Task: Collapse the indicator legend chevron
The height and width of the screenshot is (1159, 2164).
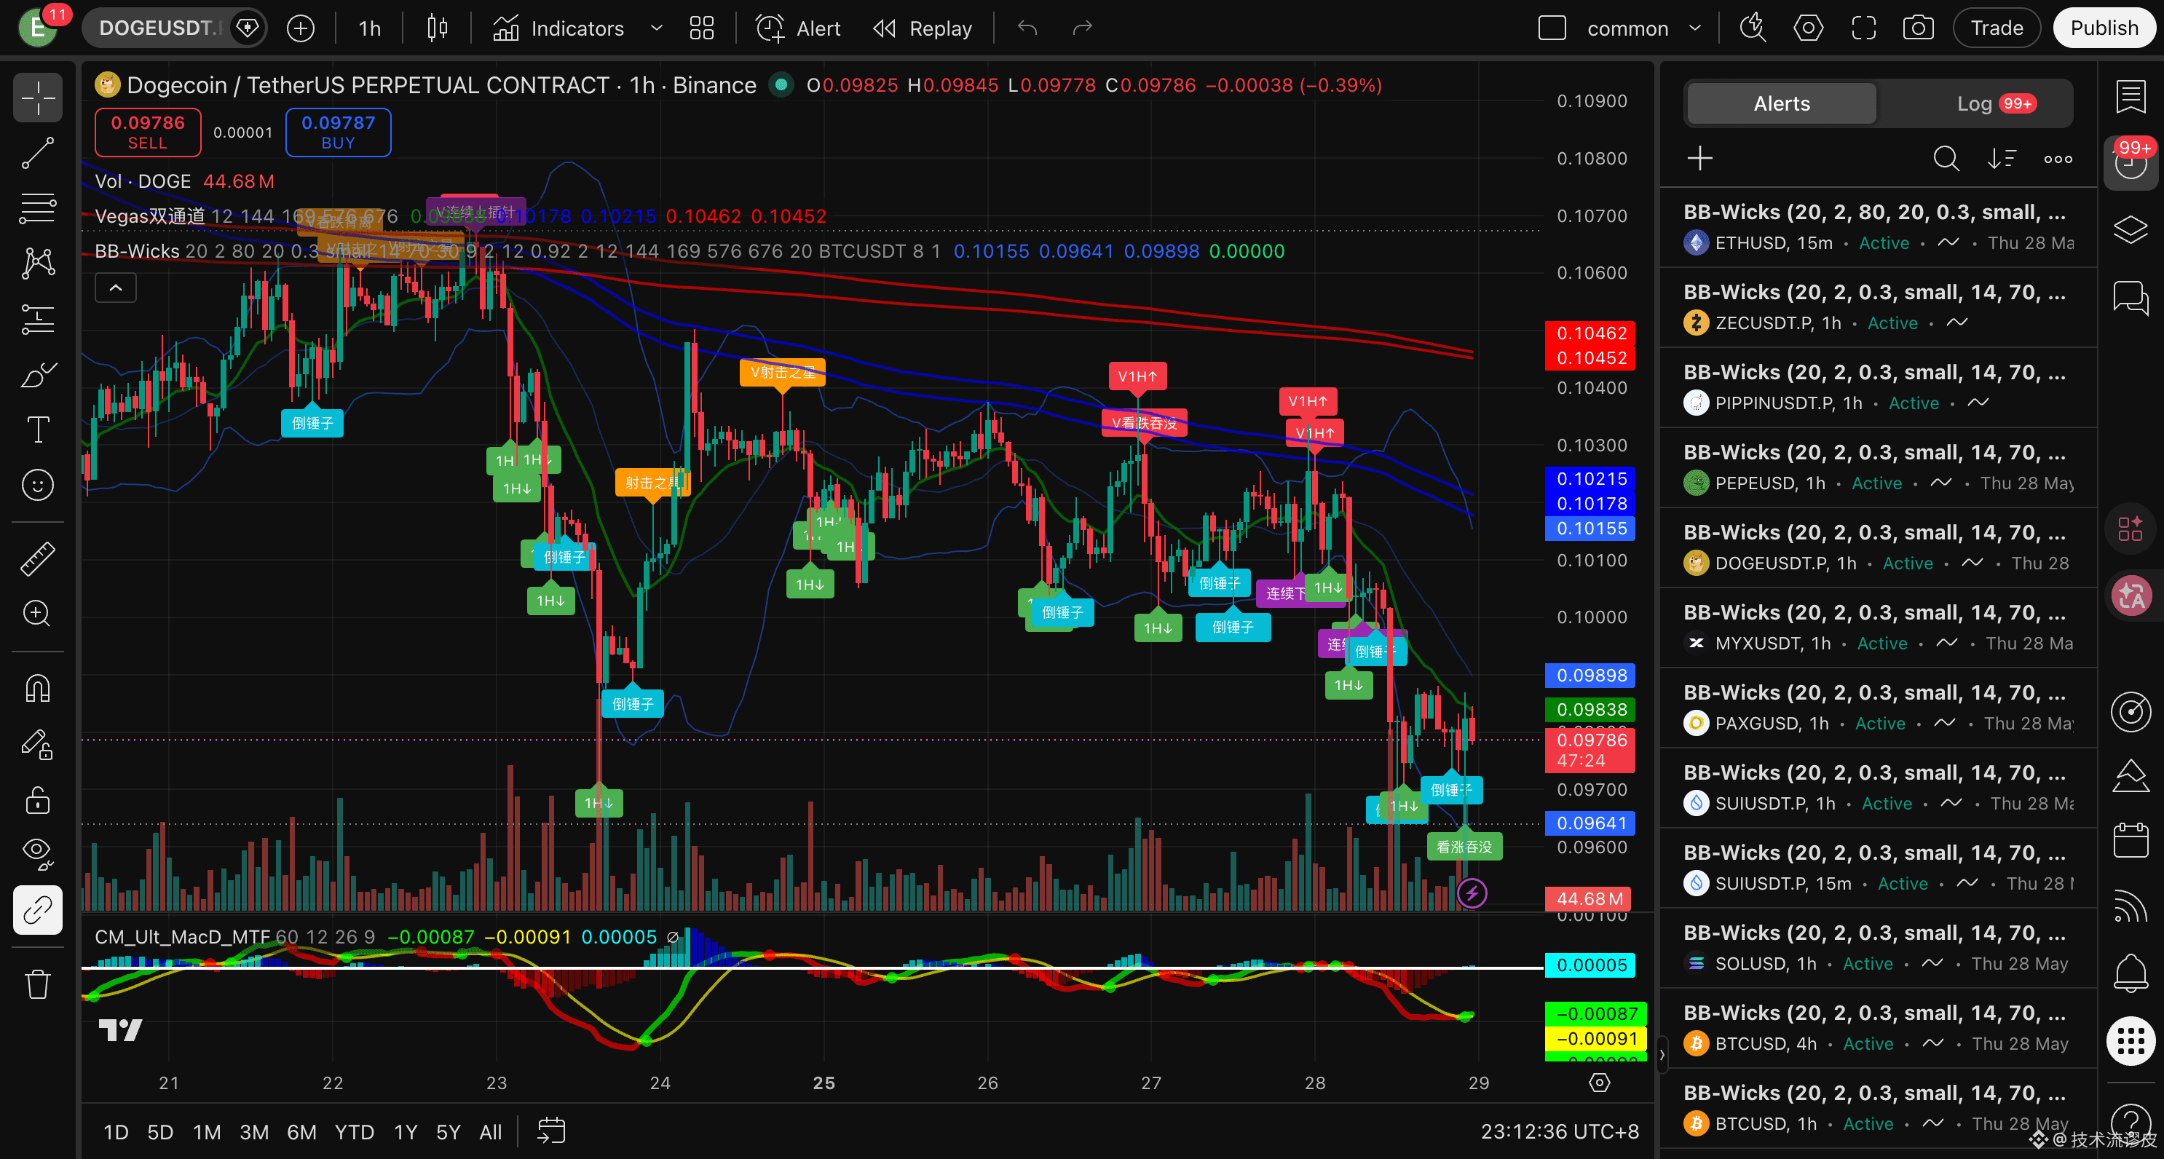Action: point(116,288)
